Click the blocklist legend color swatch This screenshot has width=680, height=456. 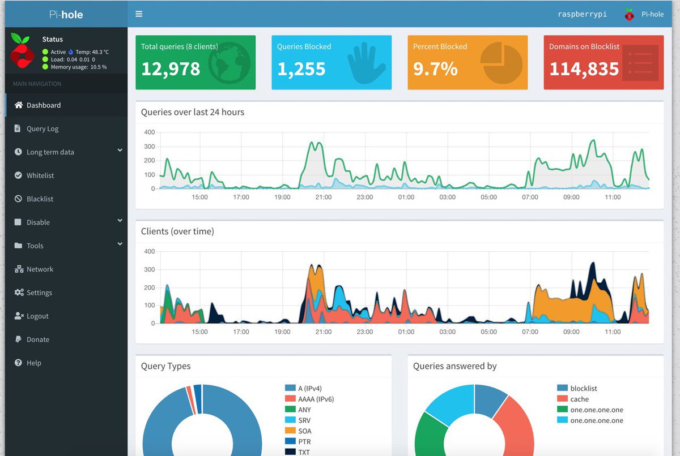coord(562,388)
